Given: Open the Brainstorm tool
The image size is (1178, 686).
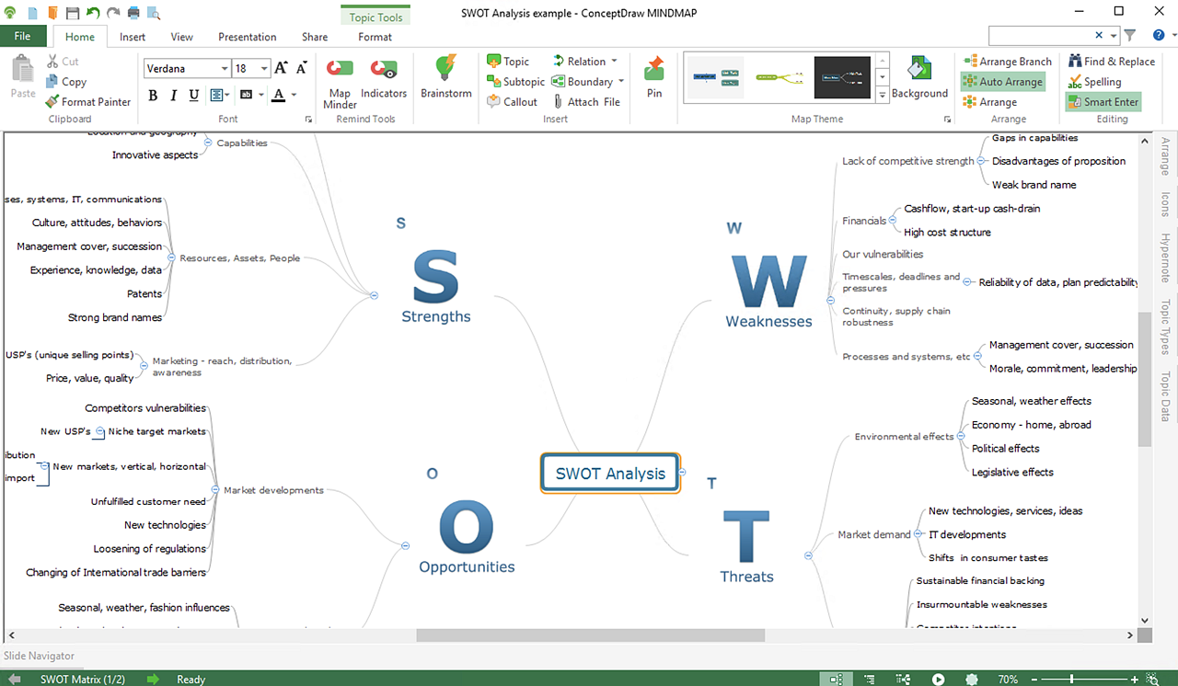Looking at the screenshot, I should click(445, 75).
